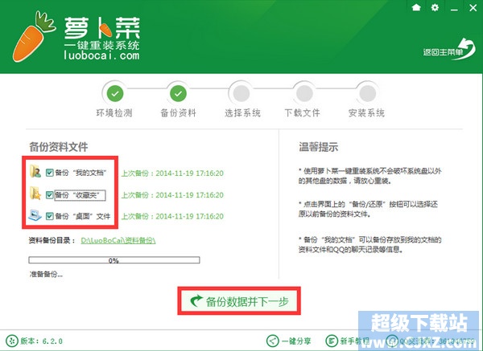
Task: Click 一键分享 label in footer
Action: click(x=296, y=341)
